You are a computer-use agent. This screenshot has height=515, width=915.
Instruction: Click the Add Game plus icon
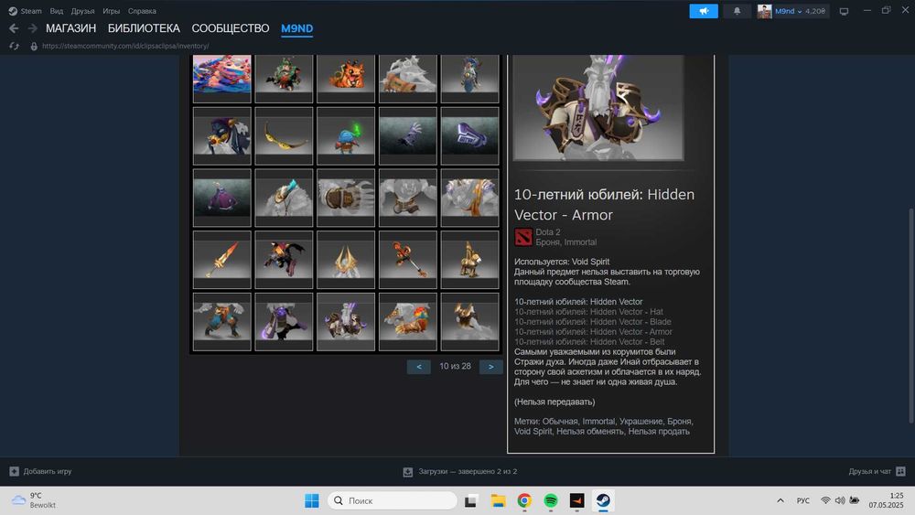14,471
